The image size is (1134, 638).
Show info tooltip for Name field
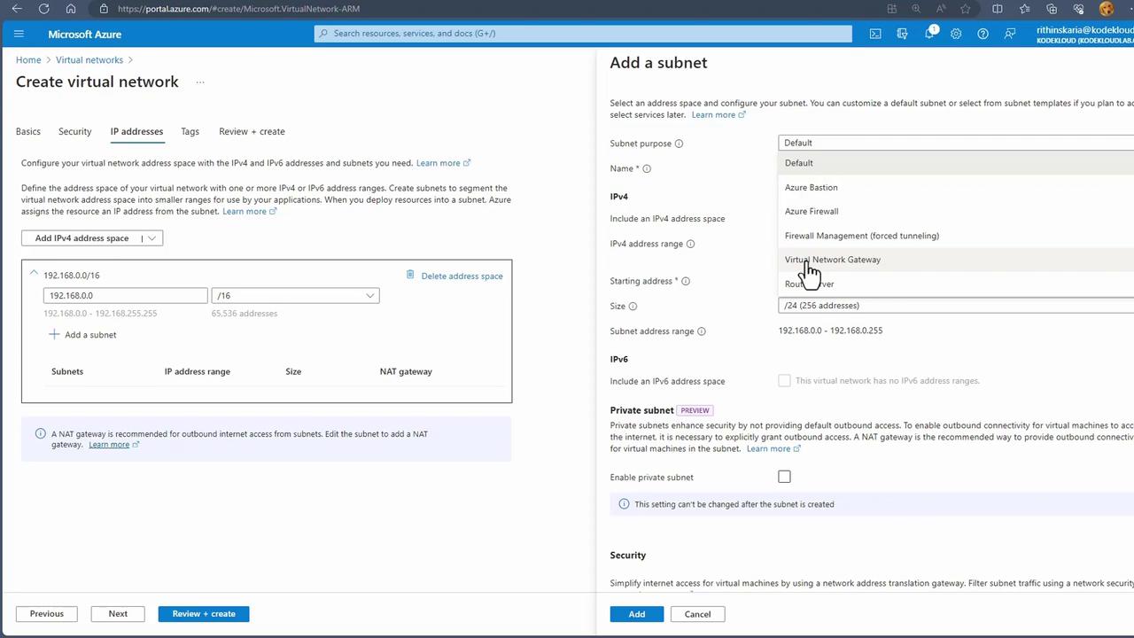pyautogui.click(x=647, y=168)
